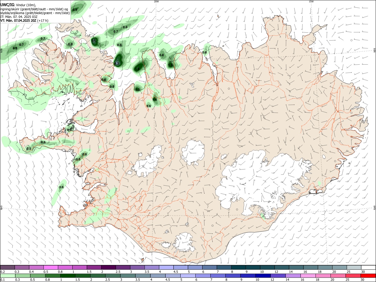Choose the navy blue swatch labeled 10
This screenshot has height=282, width=376.
[x=263, y=276]
